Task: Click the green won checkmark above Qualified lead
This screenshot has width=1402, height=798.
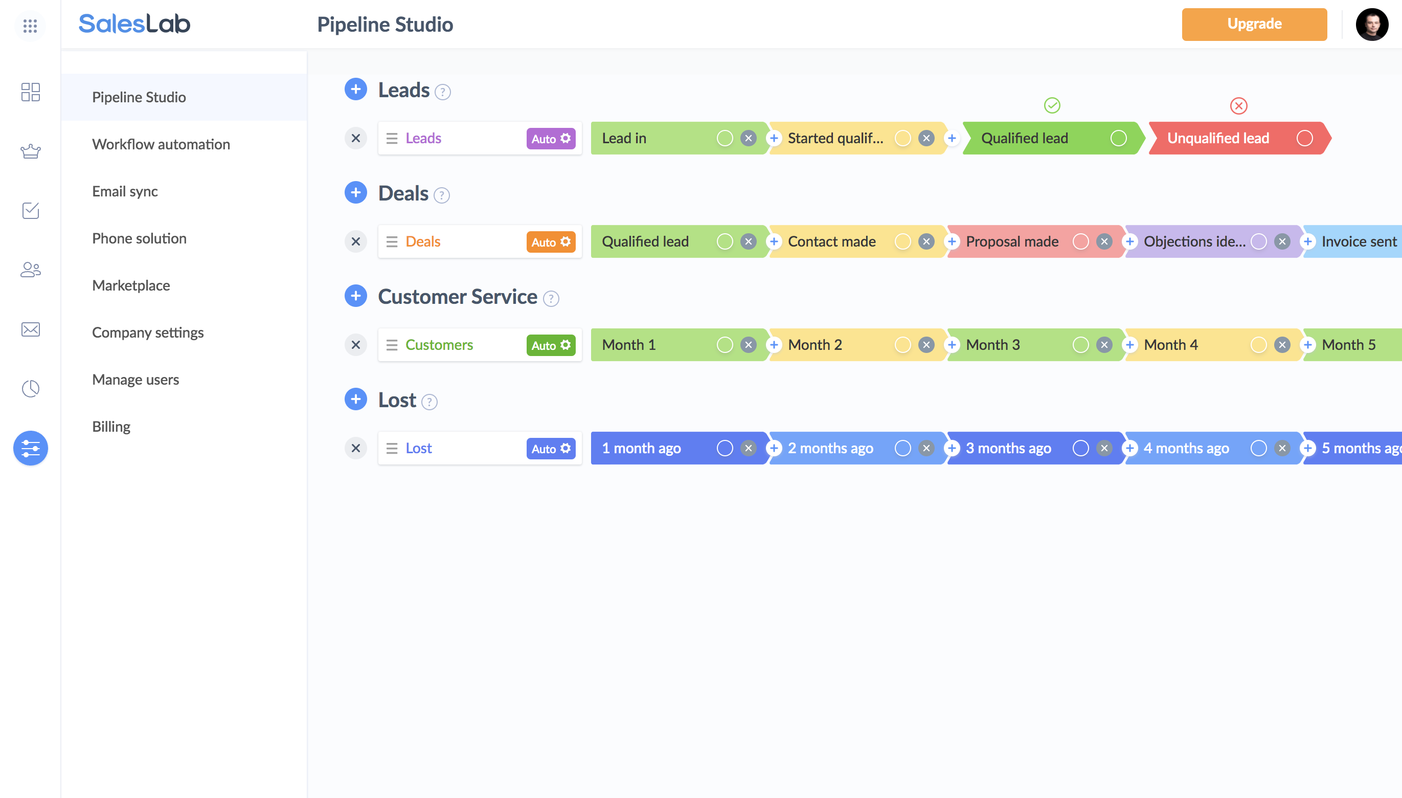Action: coord(1052,105)
